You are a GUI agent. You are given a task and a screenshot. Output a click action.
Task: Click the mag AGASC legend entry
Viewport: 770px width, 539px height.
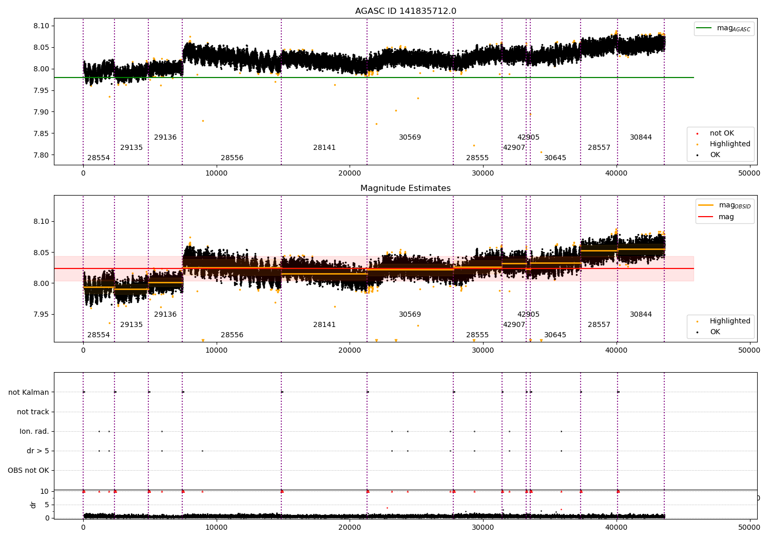coord(724,28)
